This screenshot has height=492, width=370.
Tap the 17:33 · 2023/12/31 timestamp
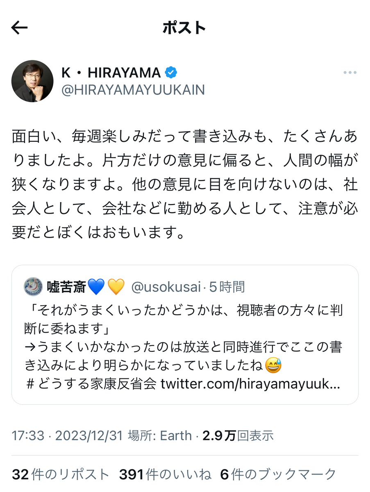click(67, 435)
